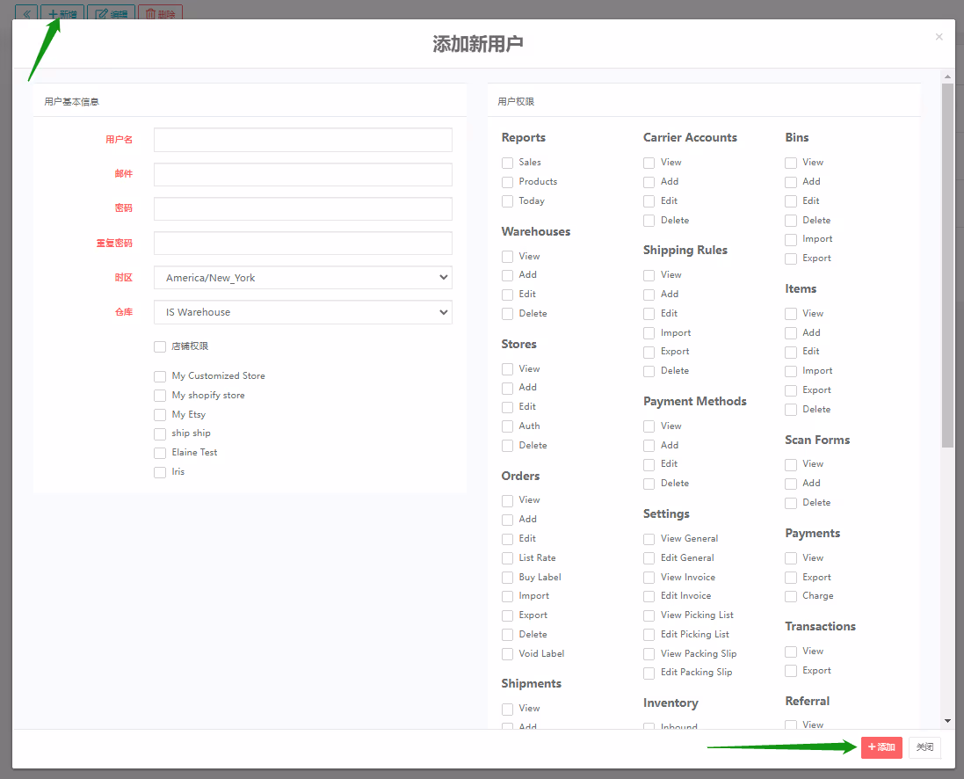Image resolution: width=964 pixels, height=779 pixels.
Task: Check Items Delete permission
Action: (x=791, y=410)
